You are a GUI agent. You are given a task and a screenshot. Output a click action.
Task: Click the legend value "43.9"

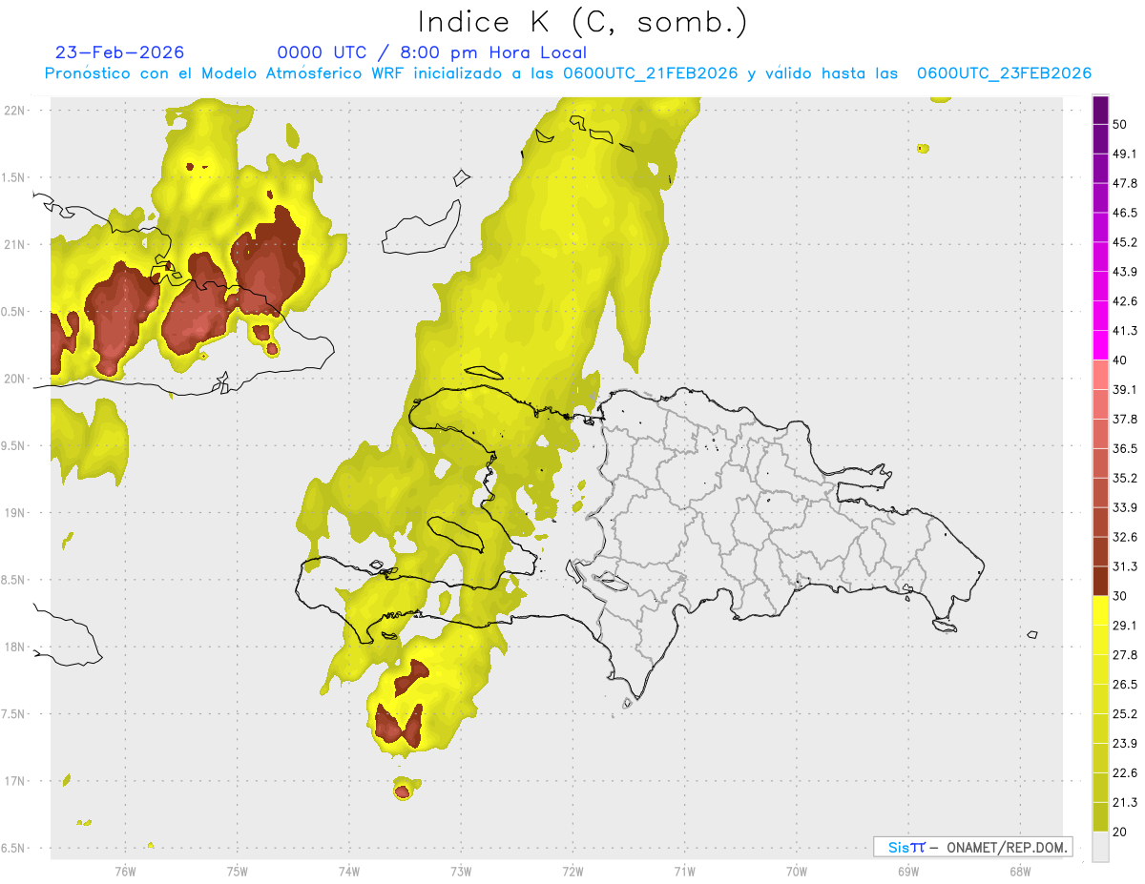pyautogui.click(x=1125, y=273)
